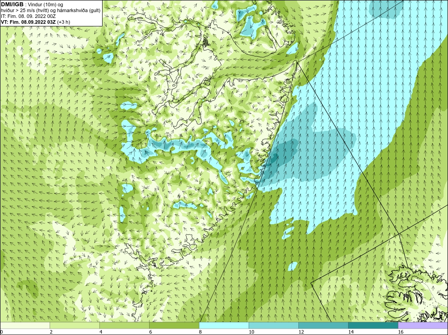Click the scale label '2'
The image size is (448, 335).
51,332
